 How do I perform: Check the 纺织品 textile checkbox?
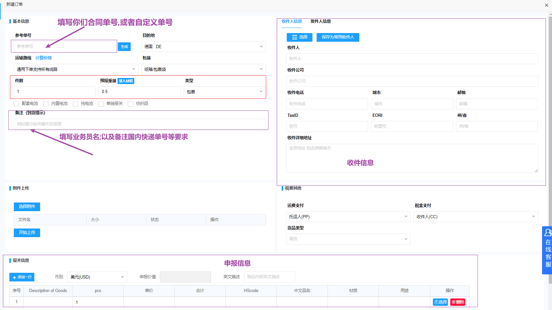click(x=130, y=104)
